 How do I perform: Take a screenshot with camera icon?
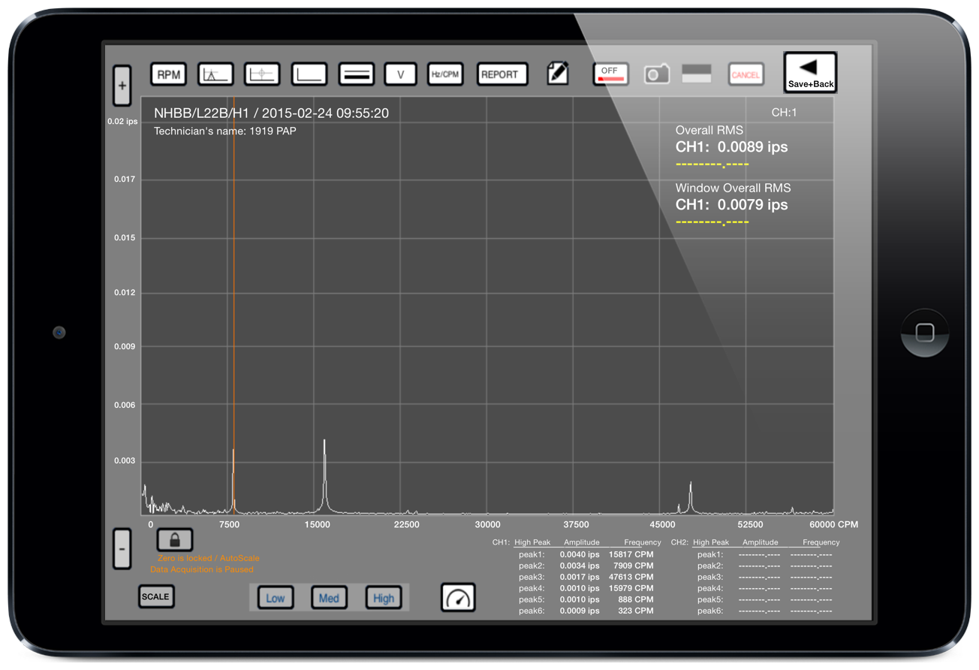pos(657,74)
